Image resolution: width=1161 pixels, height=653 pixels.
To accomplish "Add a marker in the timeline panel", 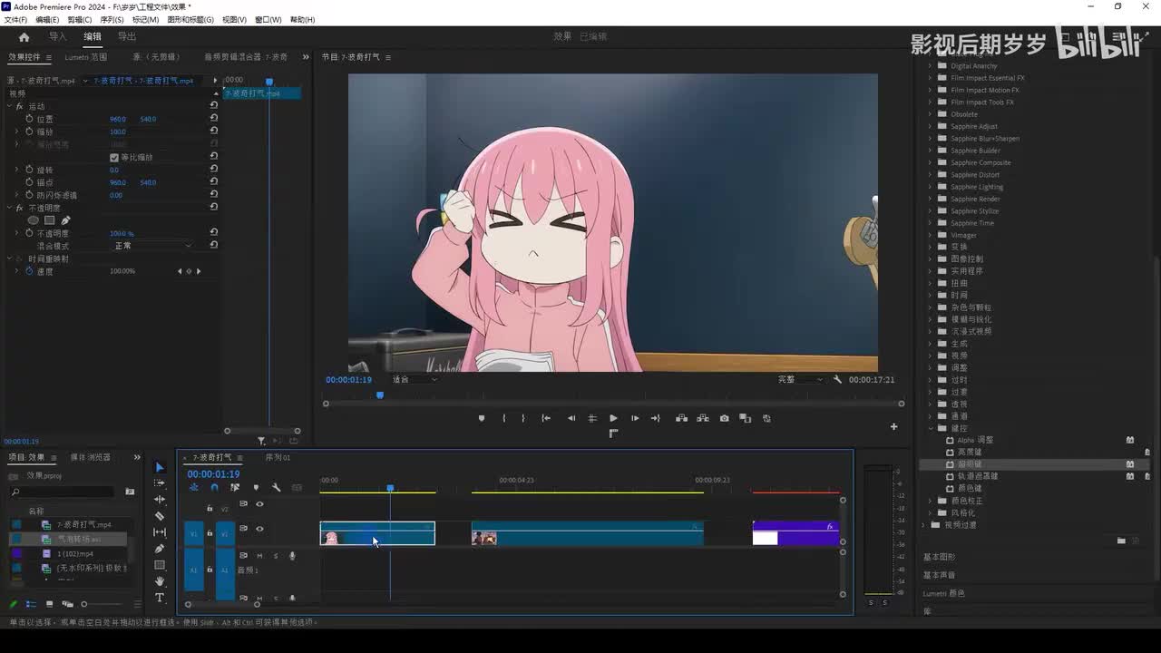I will tap(256, 488).
